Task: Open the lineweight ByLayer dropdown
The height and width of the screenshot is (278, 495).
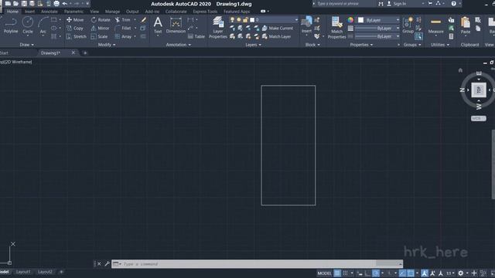Action: (x=377, y=28)
